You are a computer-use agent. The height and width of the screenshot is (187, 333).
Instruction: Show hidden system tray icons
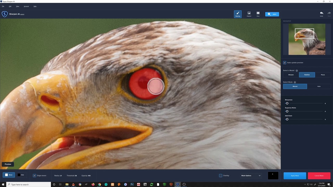(x=305, y=184)
